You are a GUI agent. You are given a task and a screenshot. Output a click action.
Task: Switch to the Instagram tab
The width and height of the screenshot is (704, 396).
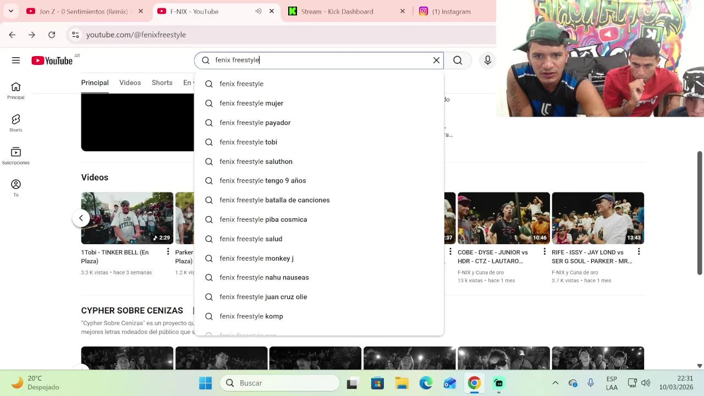click(x=451, y=11)
